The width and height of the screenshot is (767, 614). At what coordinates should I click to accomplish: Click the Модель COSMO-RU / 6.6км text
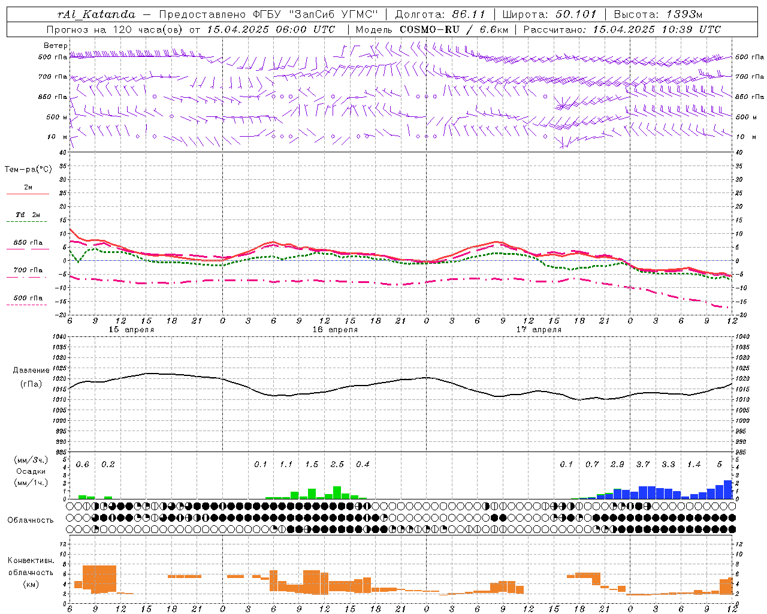431,29
